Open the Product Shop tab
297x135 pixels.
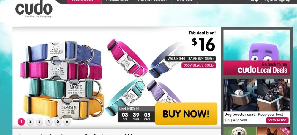[117, 1]
